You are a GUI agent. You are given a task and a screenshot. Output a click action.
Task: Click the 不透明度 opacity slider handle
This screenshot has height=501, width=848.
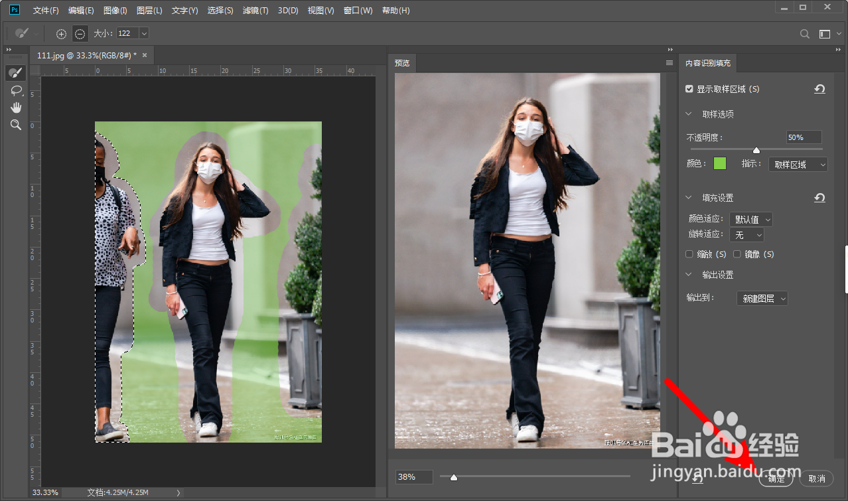756,151
